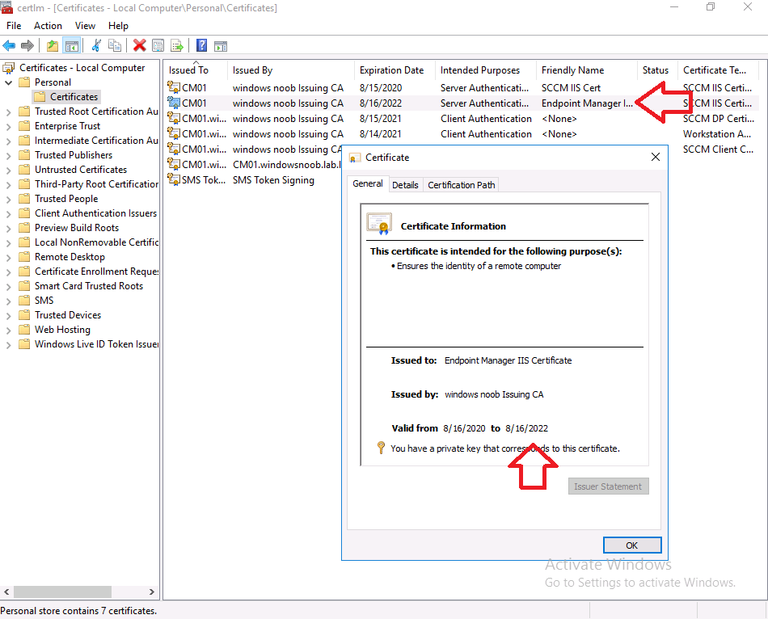Delete the certificate with the red X icon

pyautogui.click(x=140, y=46)
